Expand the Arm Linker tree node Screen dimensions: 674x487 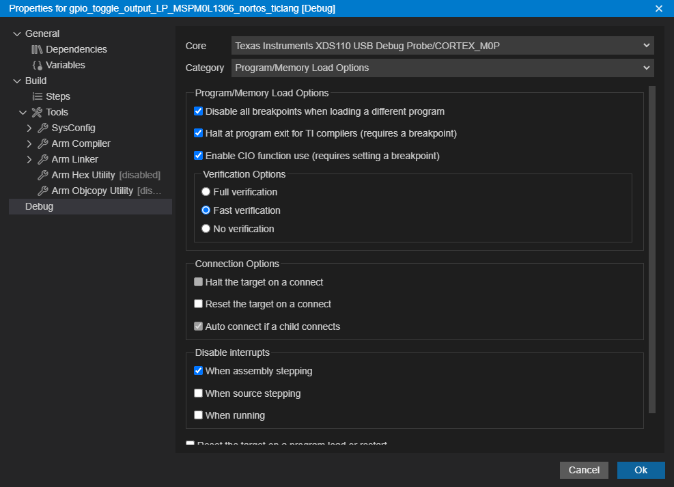point(29,159)
